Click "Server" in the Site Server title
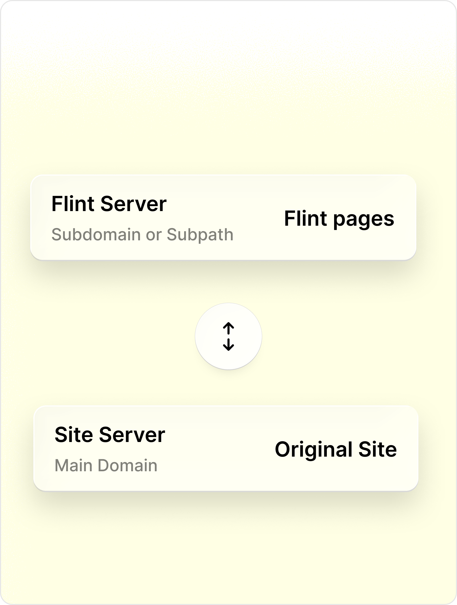Image resolution: width=457 pixels, height=605 pixels. [132, 435]
